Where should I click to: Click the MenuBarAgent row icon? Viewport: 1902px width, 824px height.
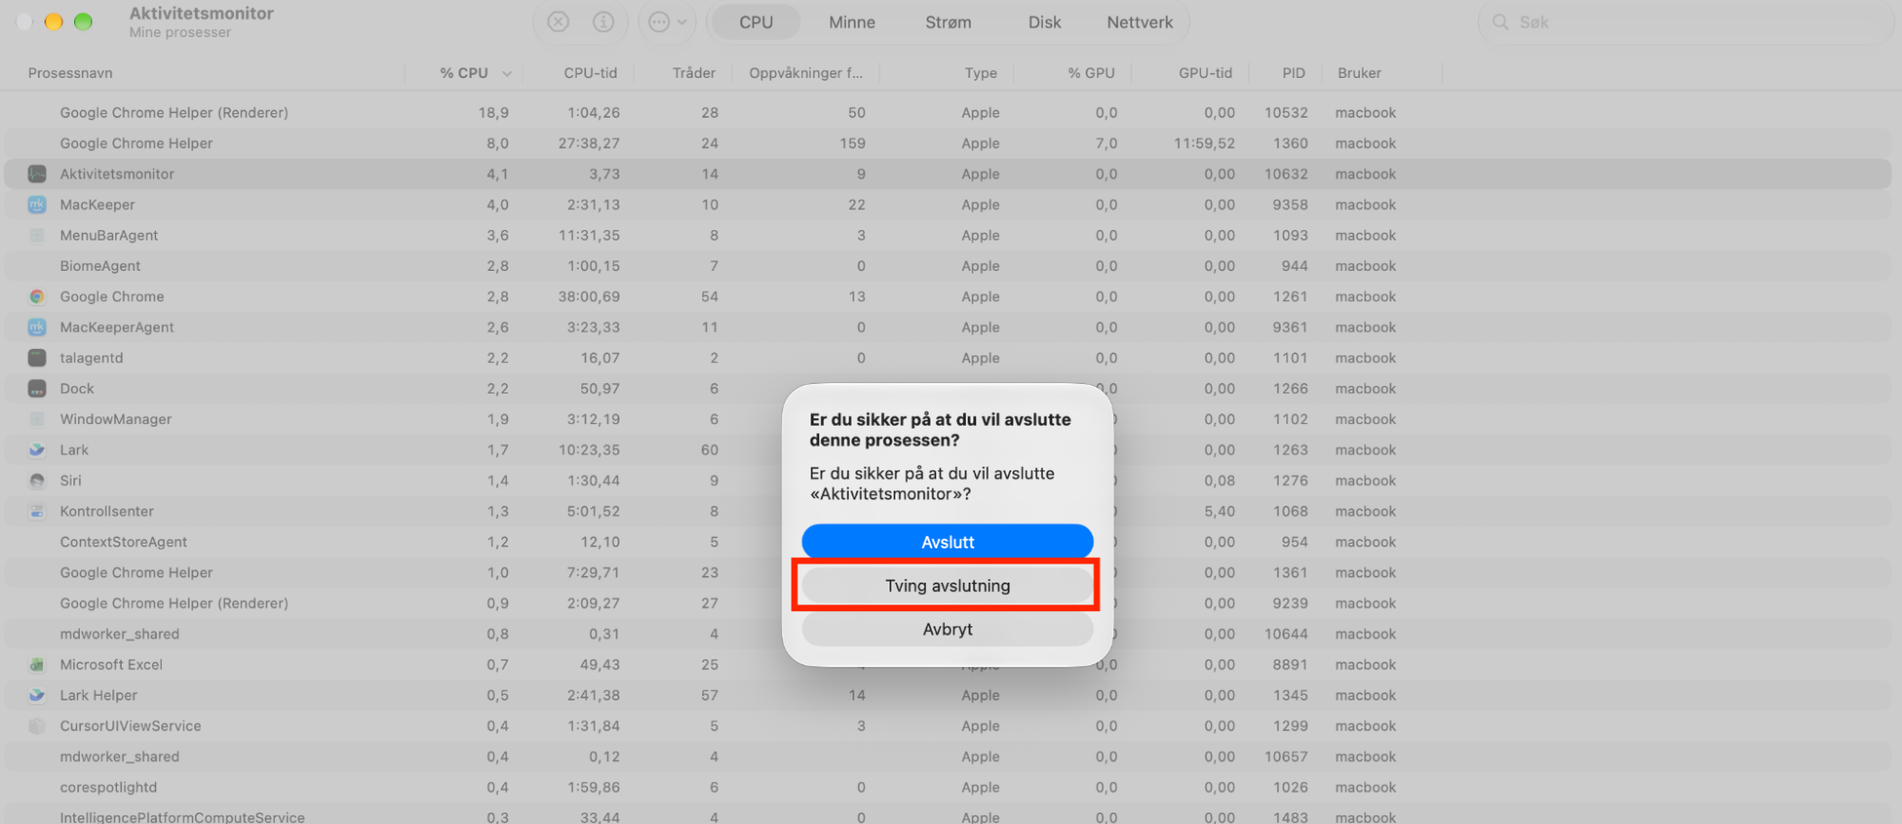coord(37,235)
